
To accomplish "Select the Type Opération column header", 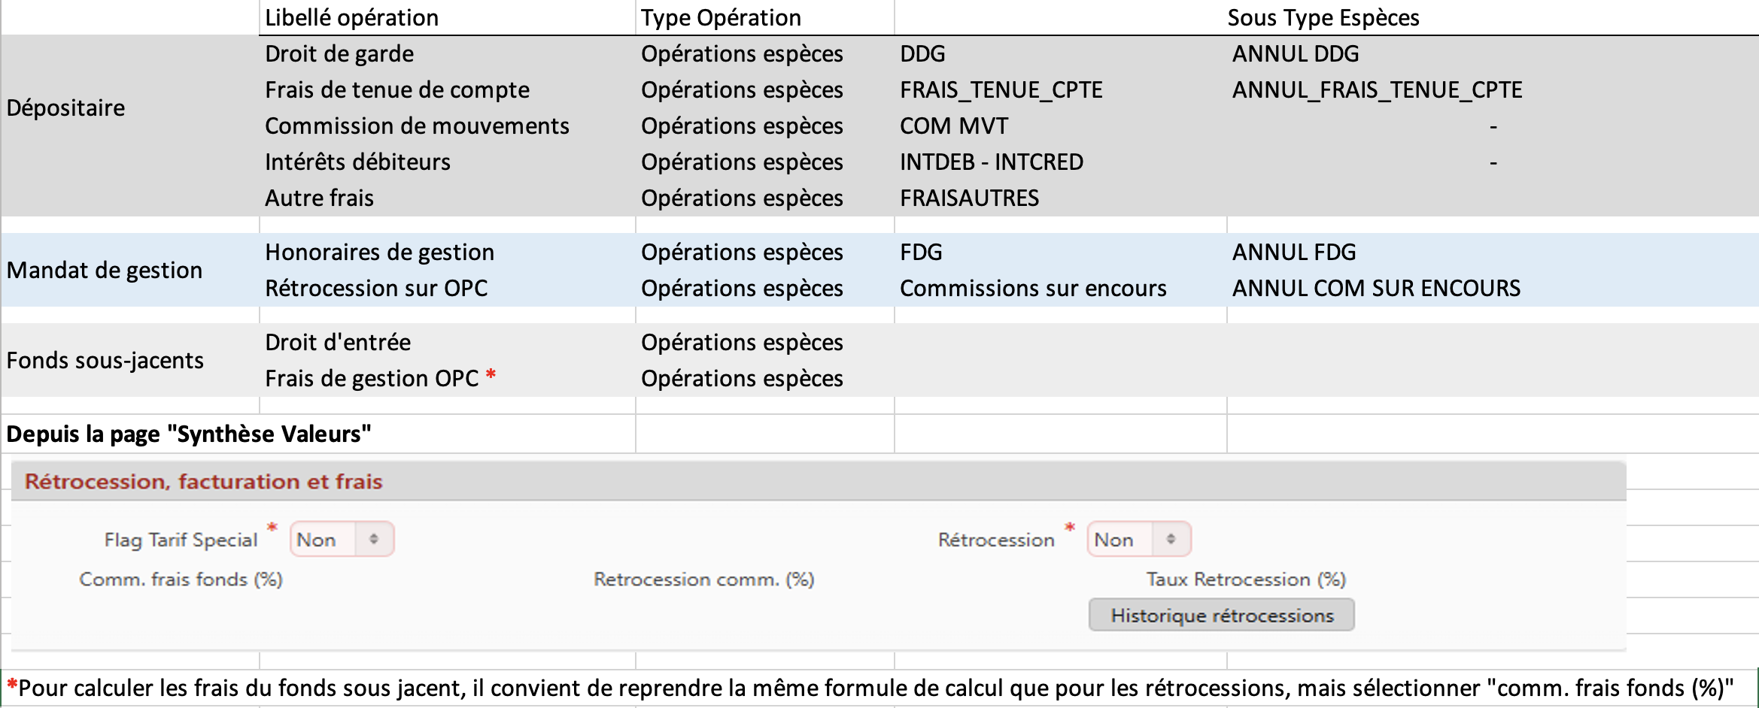I will [720, 17].
